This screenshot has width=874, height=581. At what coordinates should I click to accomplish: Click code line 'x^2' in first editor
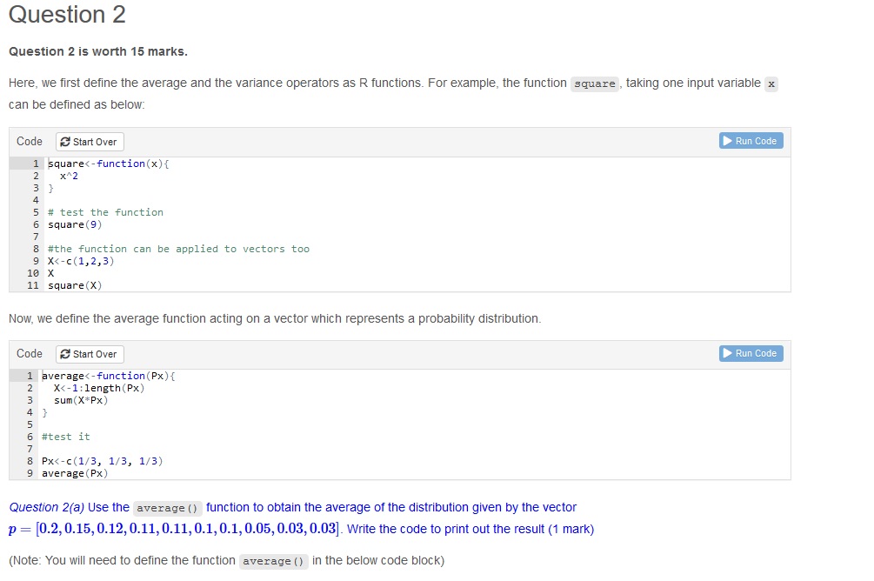[x=69, y=176]
